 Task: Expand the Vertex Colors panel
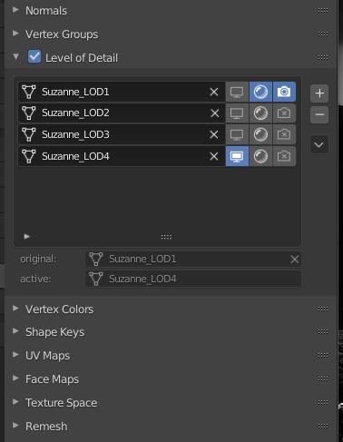(15, 309)
